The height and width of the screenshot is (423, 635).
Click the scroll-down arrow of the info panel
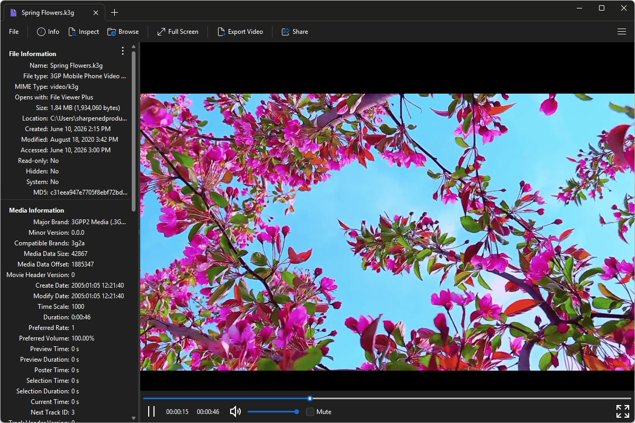coord(133,418)
